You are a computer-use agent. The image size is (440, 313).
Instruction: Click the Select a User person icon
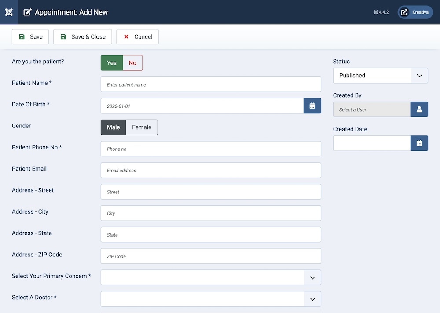419,109
